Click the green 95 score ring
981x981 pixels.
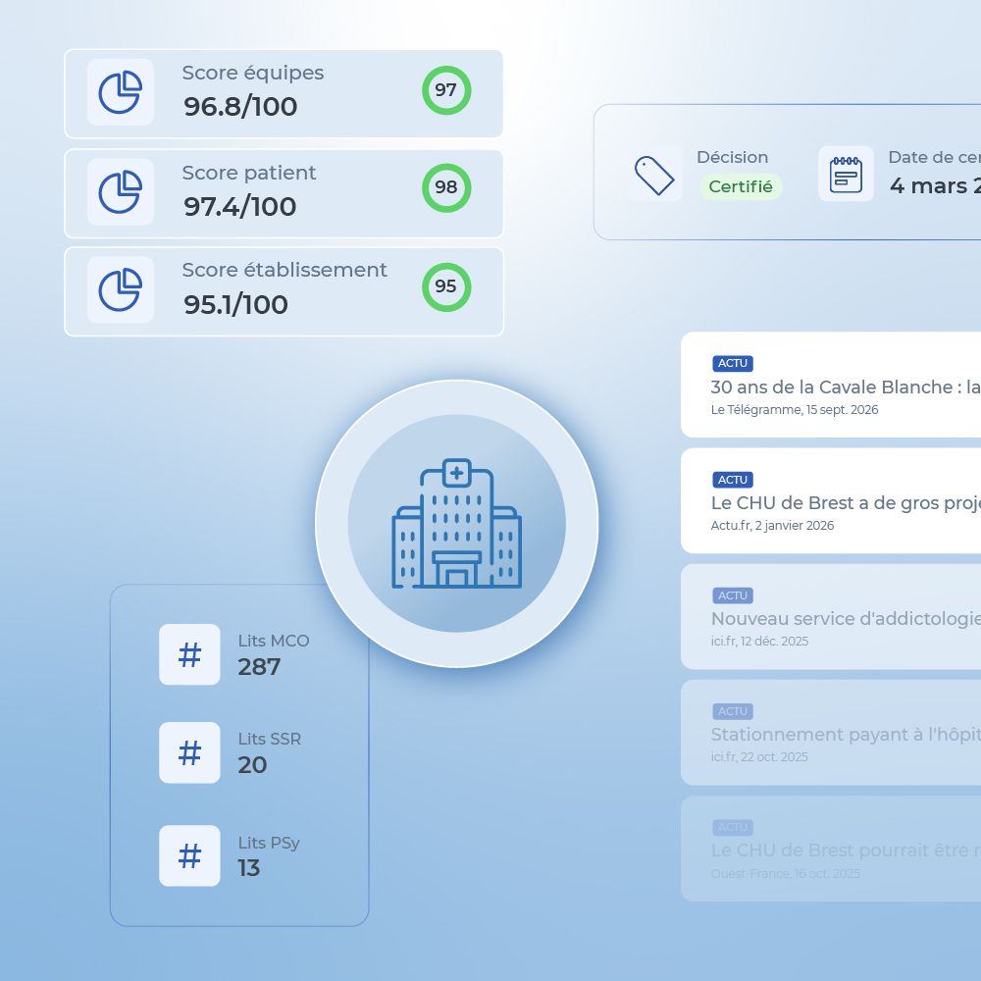[x=446, y=287]
